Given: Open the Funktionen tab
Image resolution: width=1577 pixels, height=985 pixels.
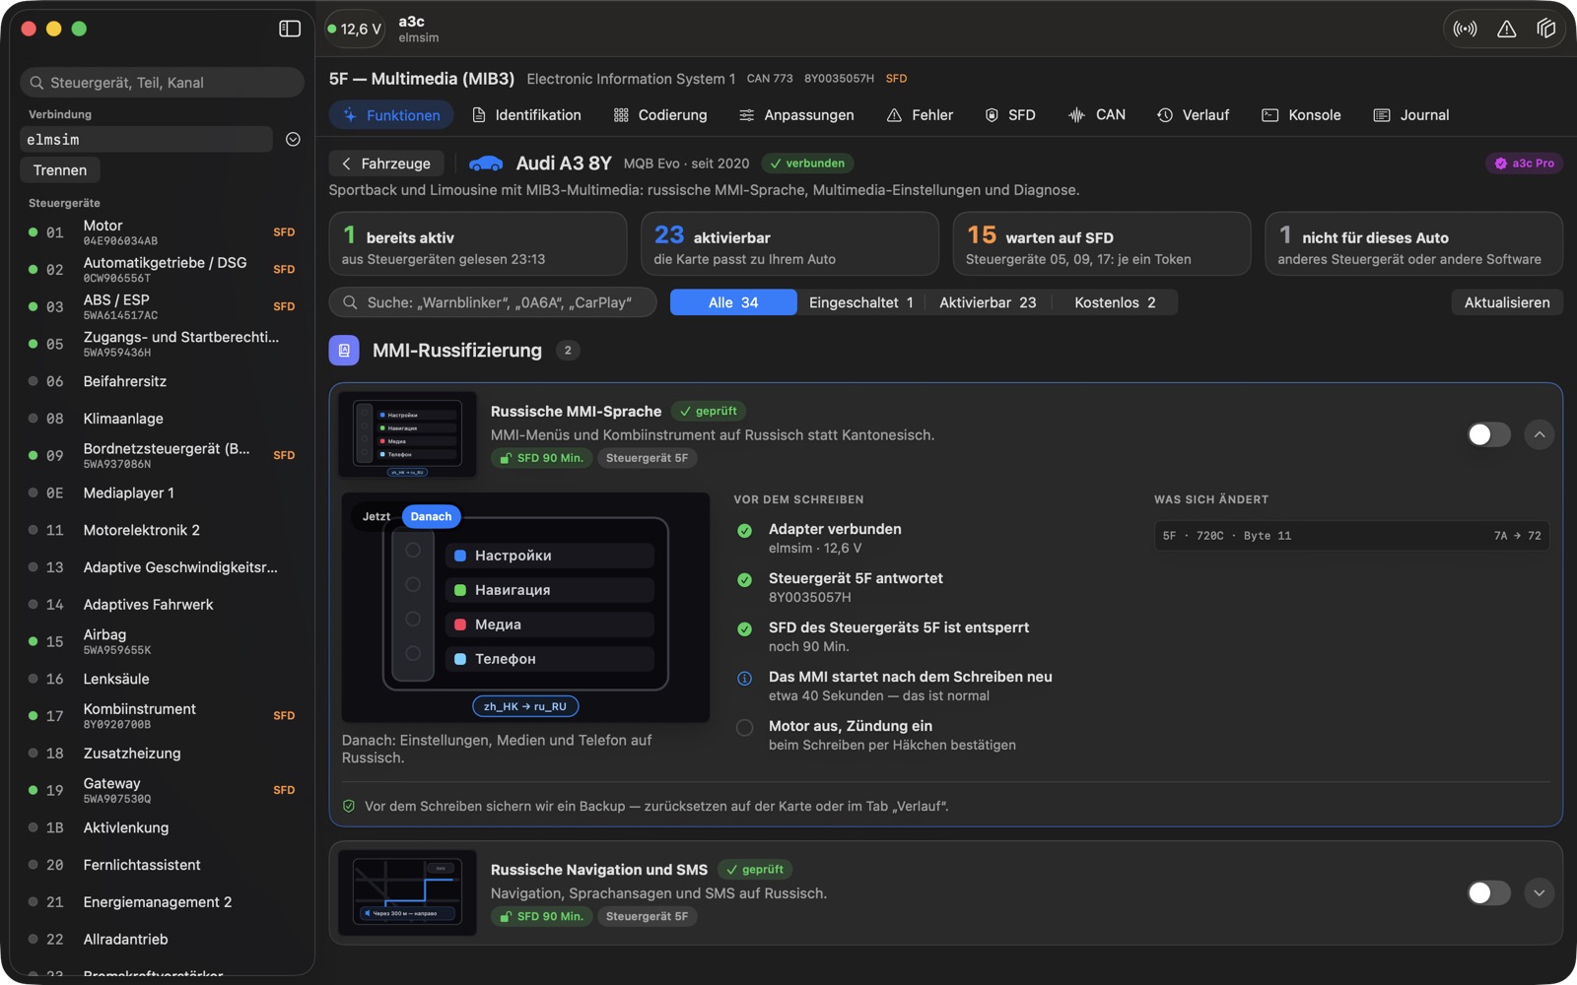Looking at the screenshot, I should coord(391,115).
